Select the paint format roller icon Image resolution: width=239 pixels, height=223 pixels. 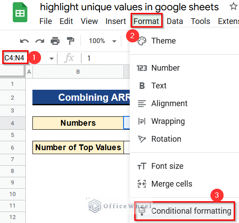click(71, 41)
